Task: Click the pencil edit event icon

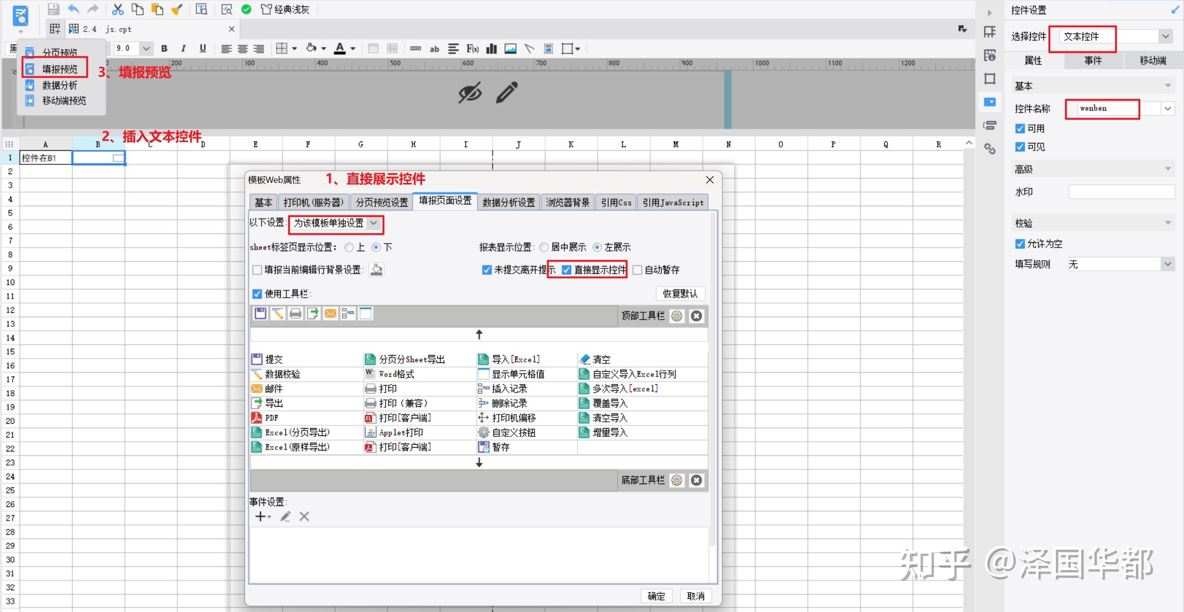Action: (x=286, y=517)
